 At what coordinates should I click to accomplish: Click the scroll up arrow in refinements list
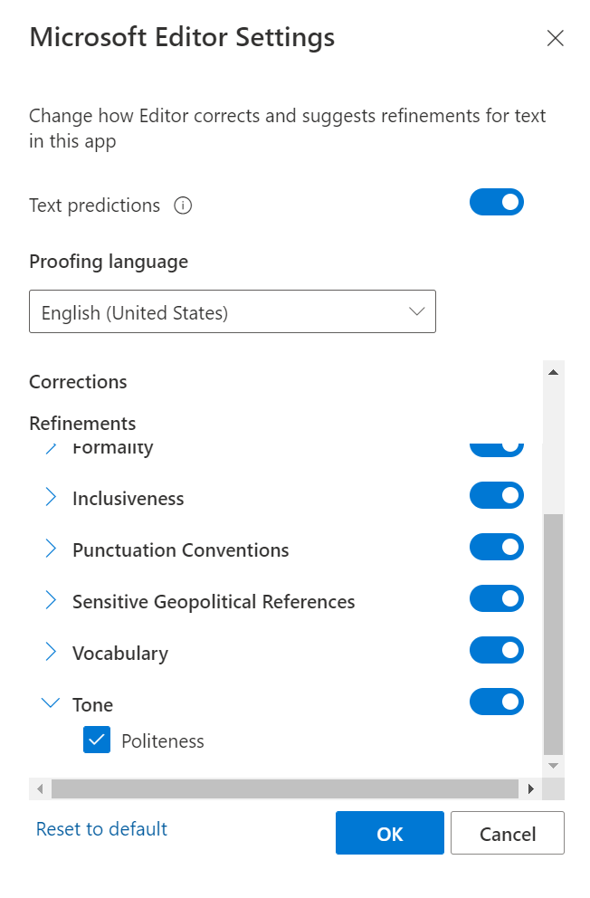(x=554, y=372)
